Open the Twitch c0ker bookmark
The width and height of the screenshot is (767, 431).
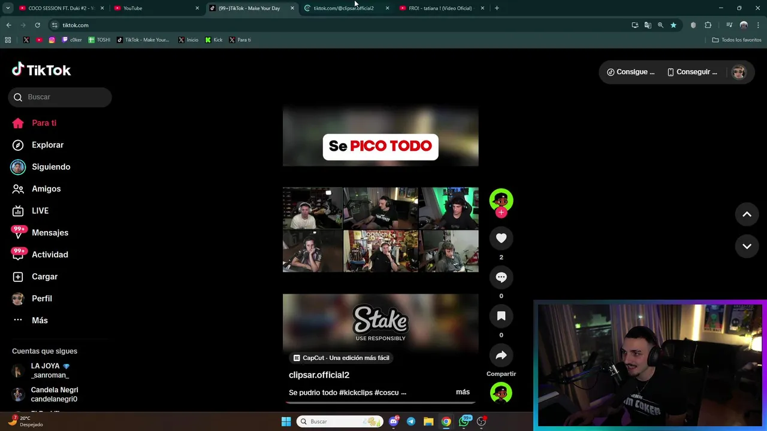point(72,40)
